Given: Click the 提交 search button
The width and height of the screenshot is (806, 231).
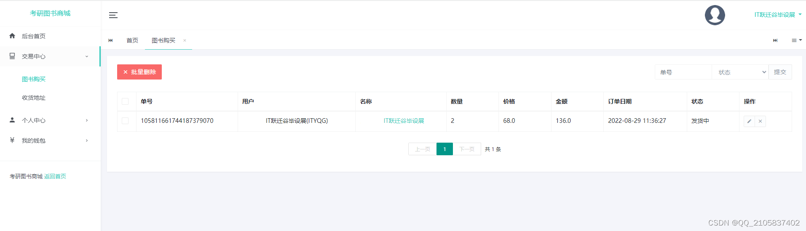Looking at the screenshot, I should point(780,72).
